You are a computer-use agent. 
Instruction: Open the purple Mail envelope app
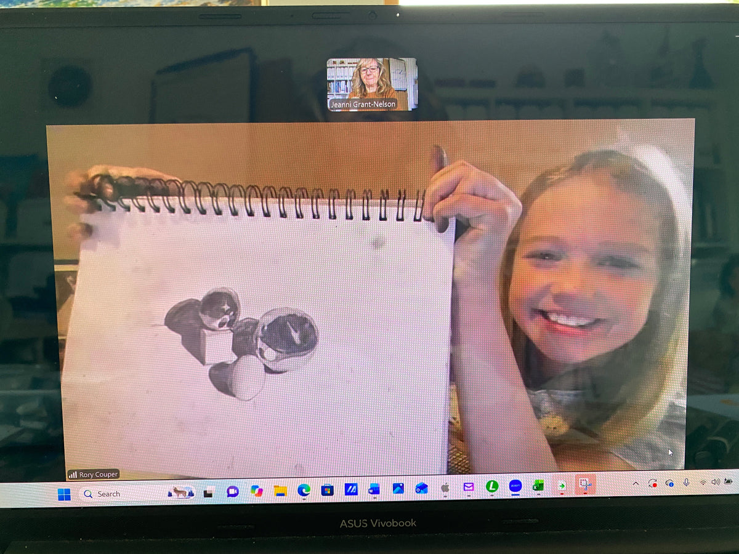[469, 487]
